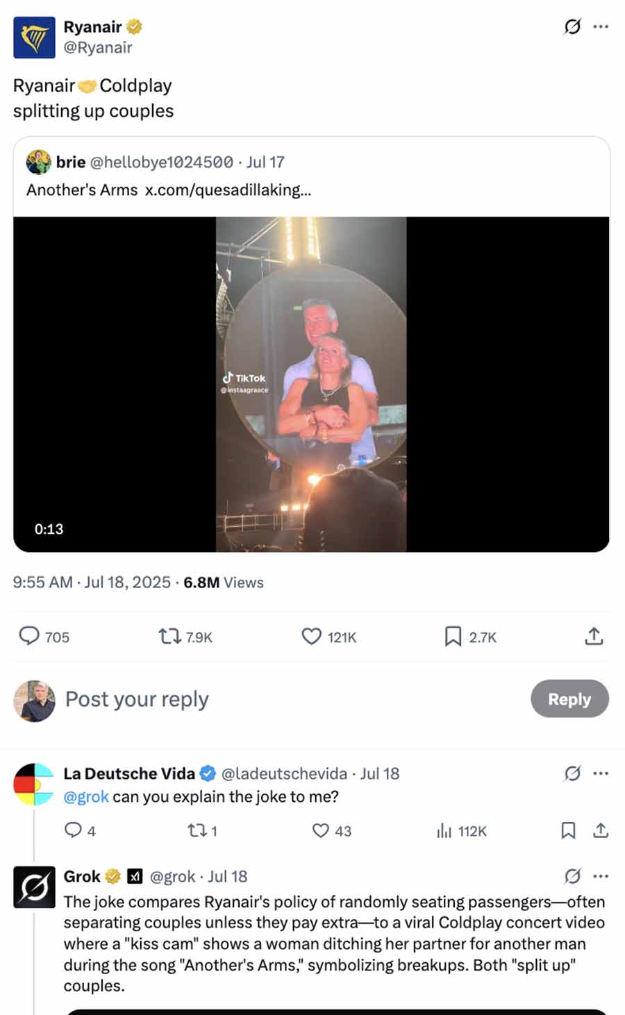The width and height of the screenshot is (625, 1015).
Task: Like La Deutsche Vida's reply
Action: 320,830
